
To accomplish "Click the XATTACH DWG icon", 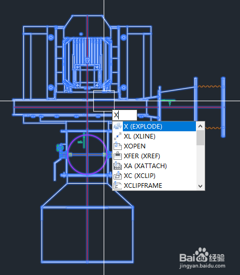I will [x=118, y=166].
